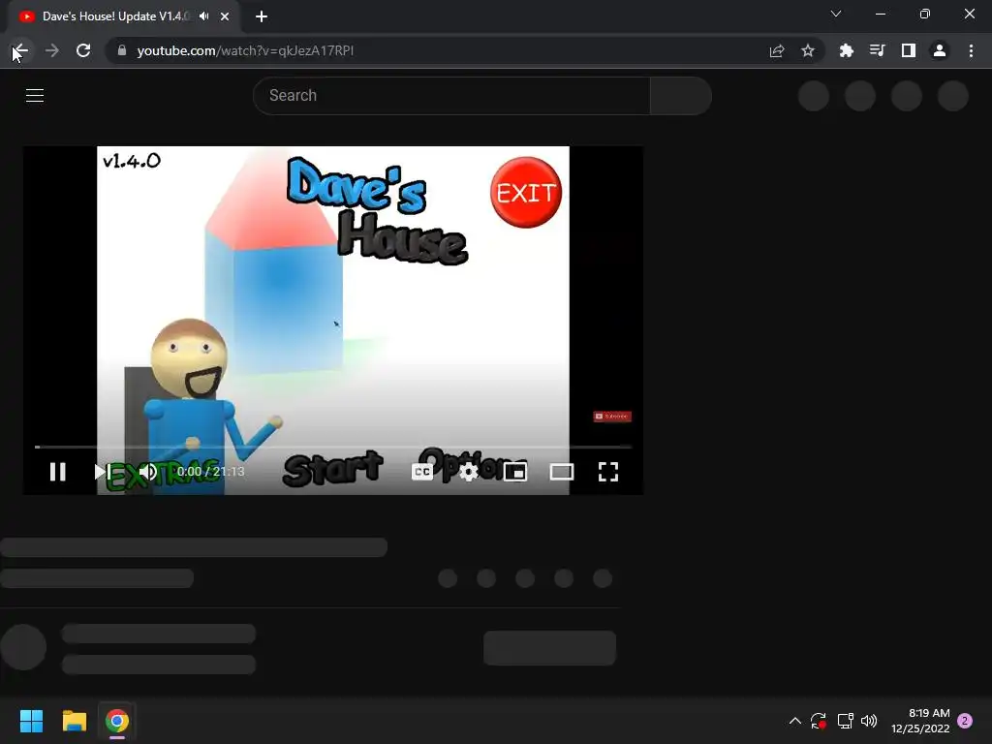Enter fullscreen video mode
This screenshot has width=992, height=744.
click(x=608, y=472)
